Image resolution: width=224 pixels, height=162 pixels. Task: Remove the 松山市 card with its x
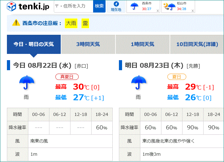click(x=193, y=11)
